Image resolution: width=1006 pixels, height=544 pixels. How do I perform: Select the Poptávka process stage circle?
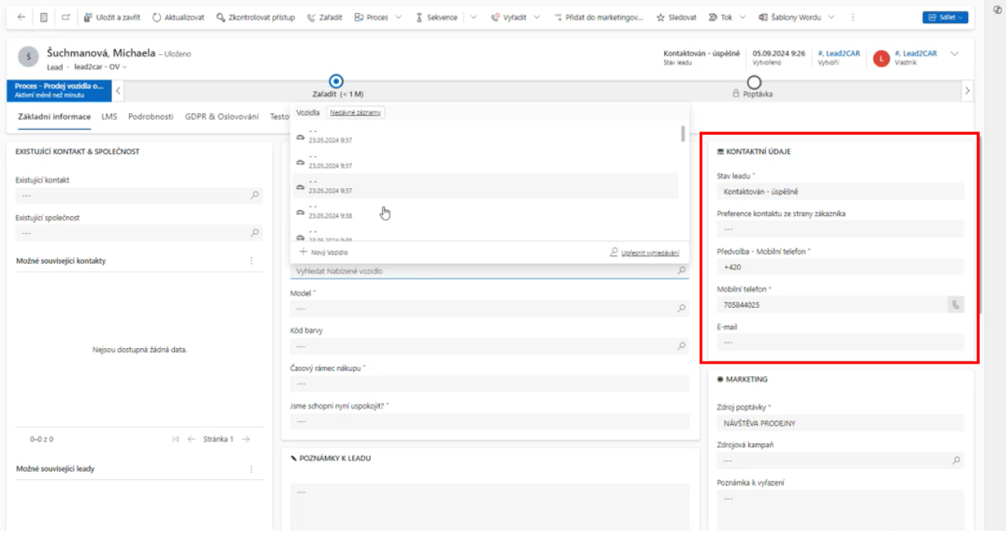(754, 82)
